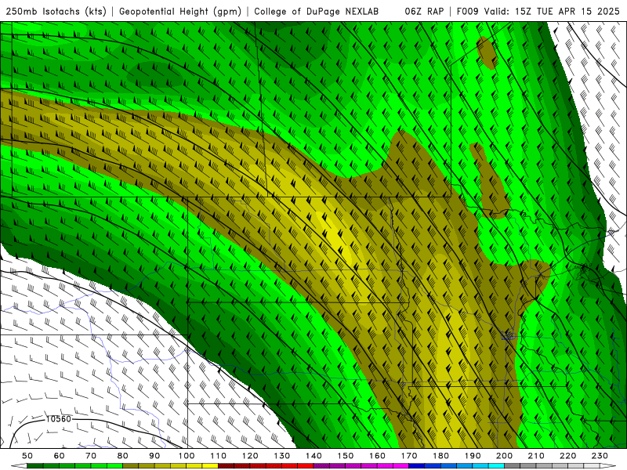
Task: Click the 200 label on the color scale
Action: tap(505, 456)
